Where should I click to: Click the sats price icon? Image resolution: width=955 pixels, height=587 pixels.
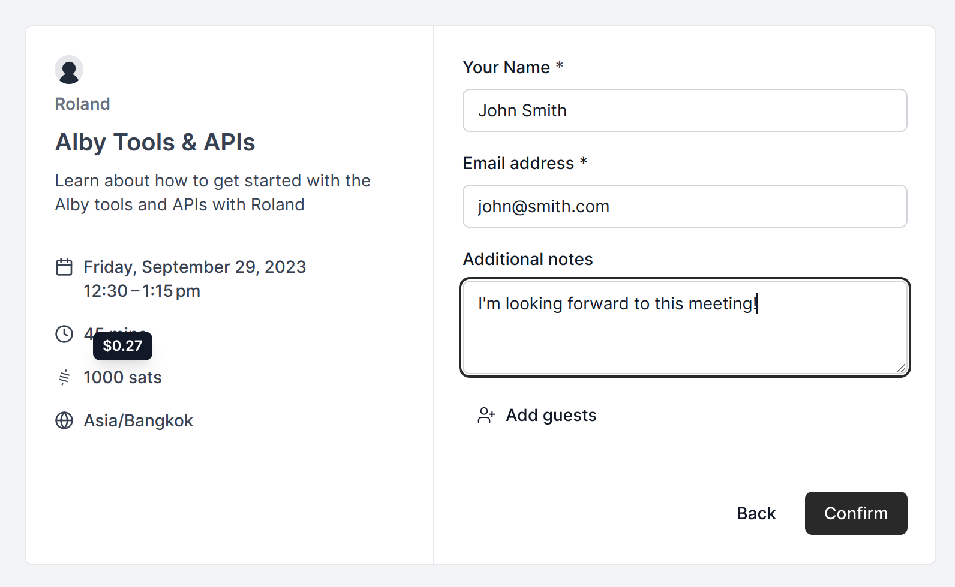(x=64, y=377)
